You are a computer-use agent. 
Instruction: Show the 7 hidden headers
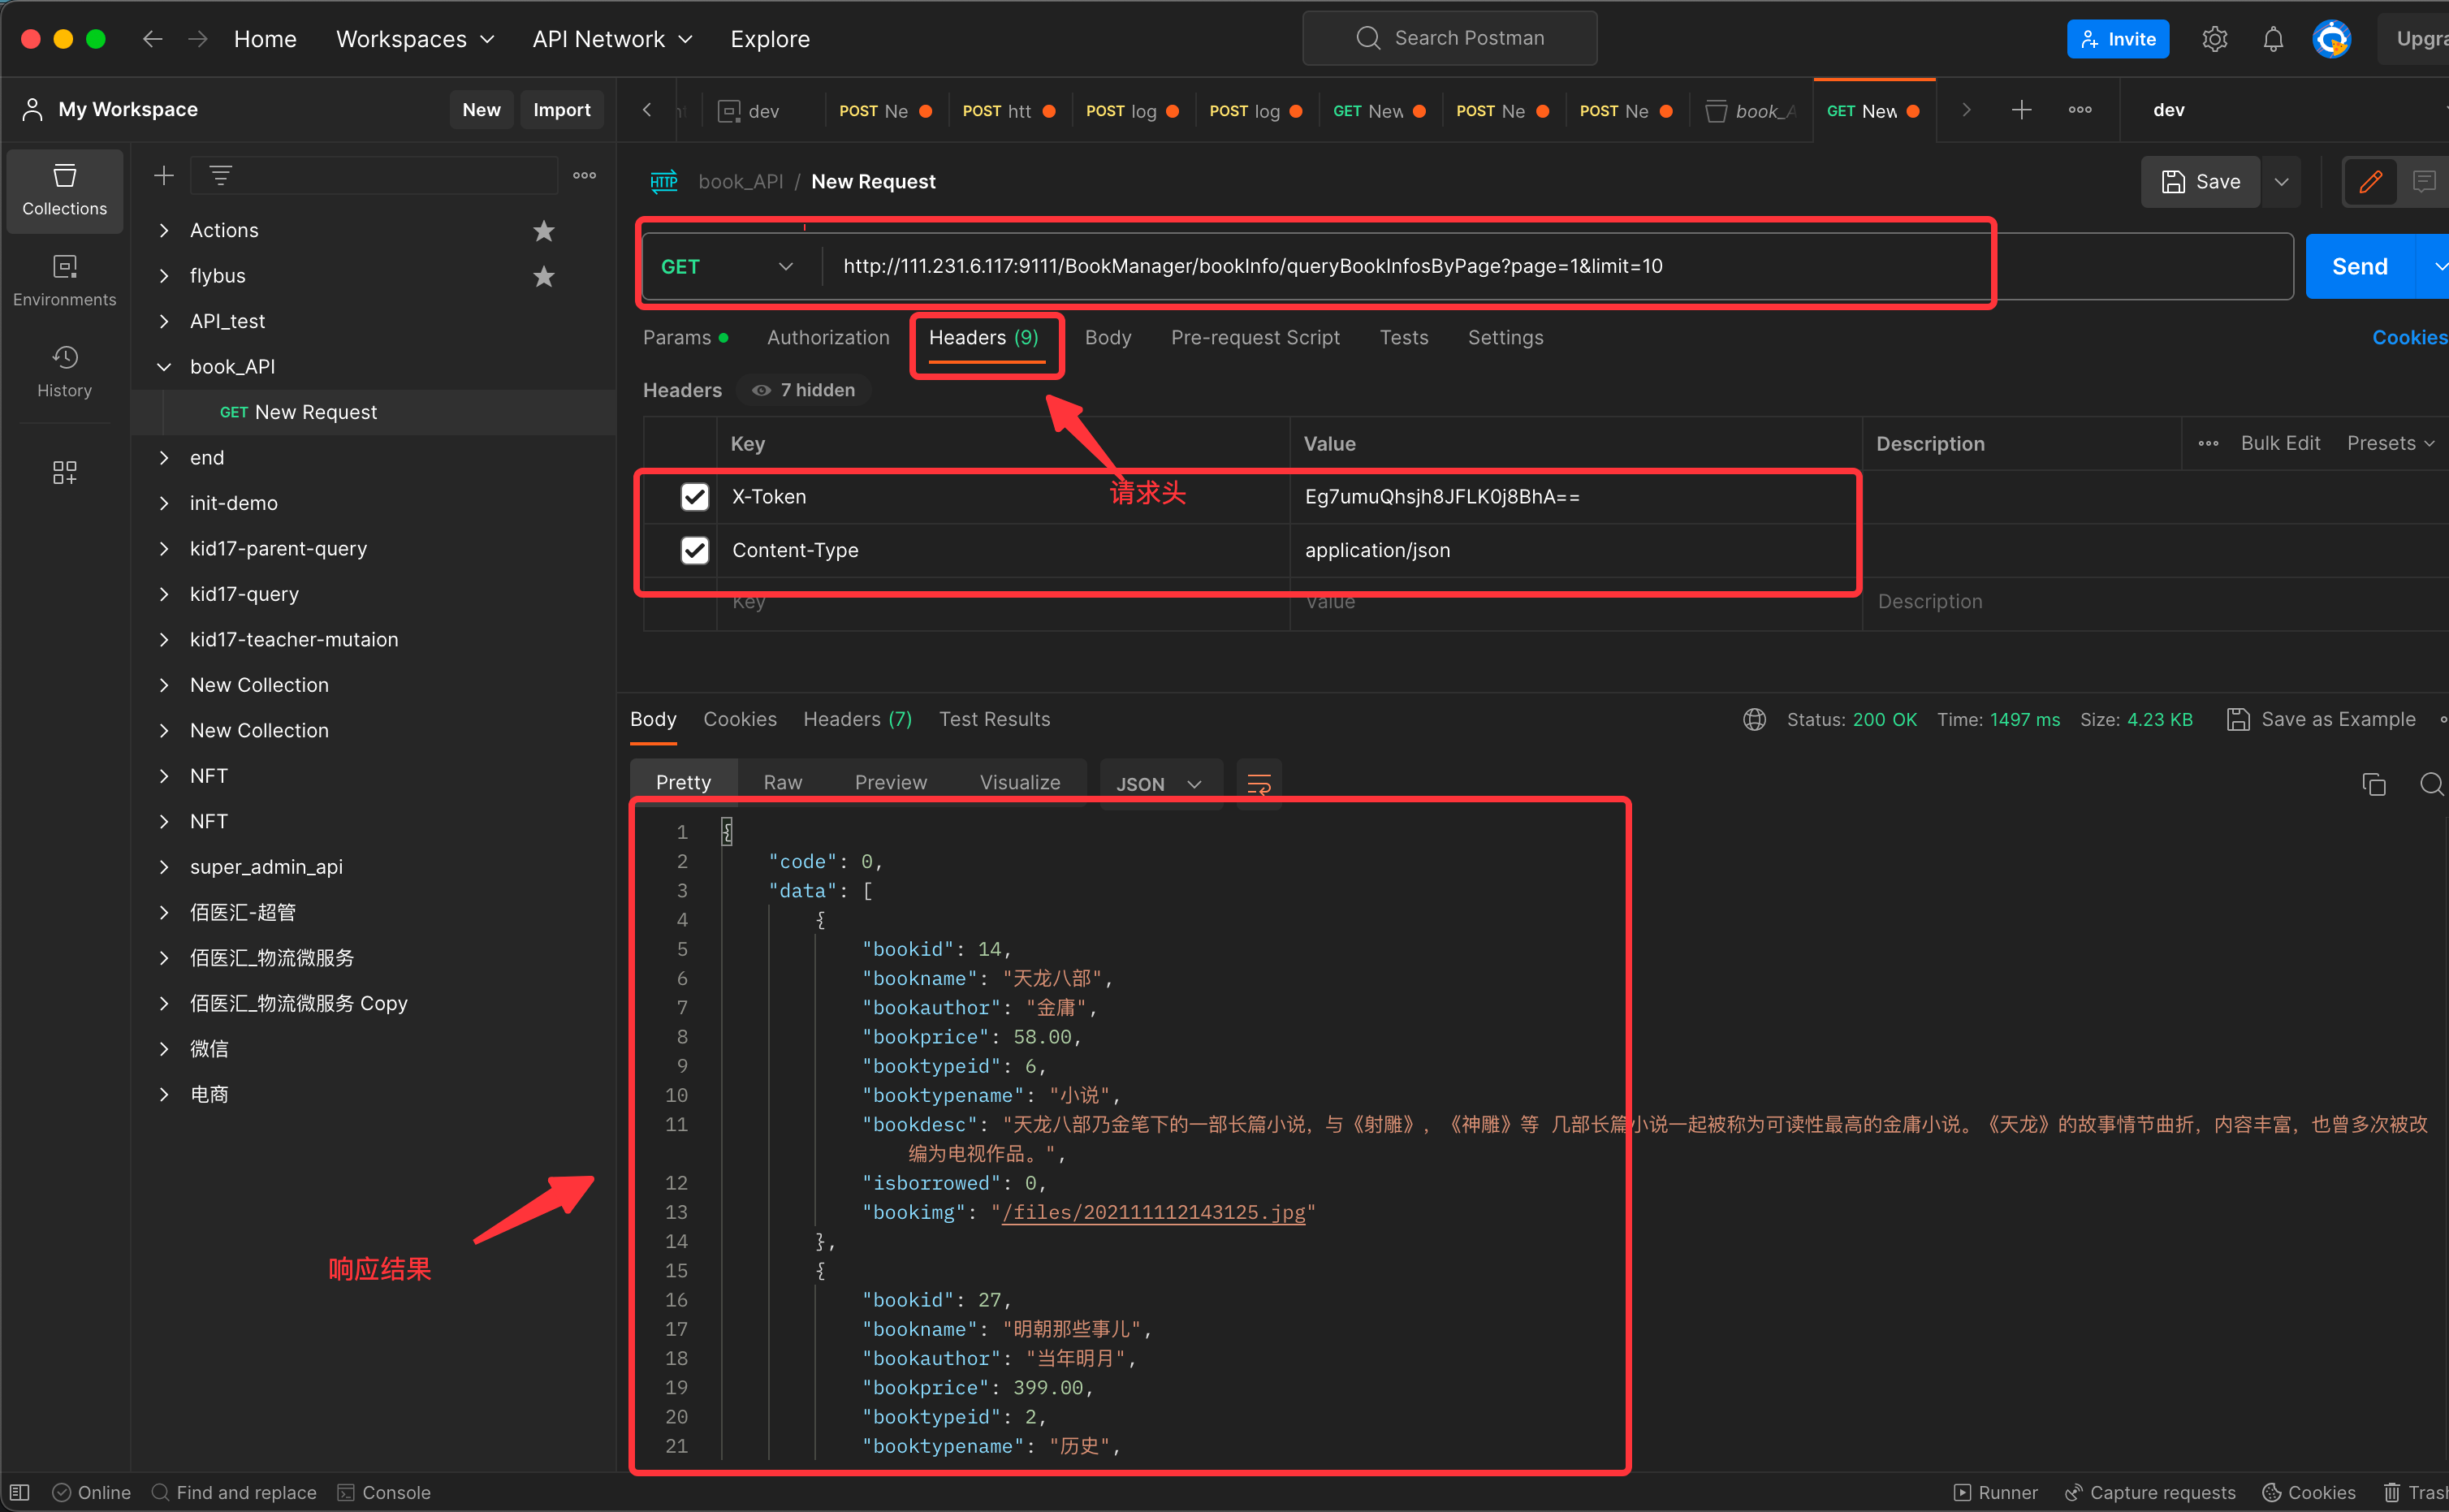(804, 390)
